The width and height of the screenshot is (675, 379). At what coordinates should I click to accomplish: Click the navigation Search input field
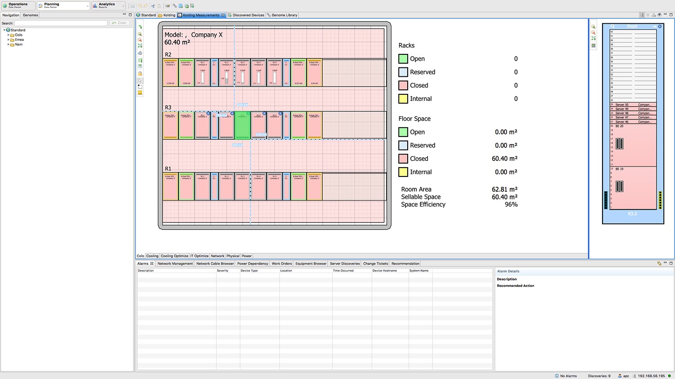coord(61,23)
